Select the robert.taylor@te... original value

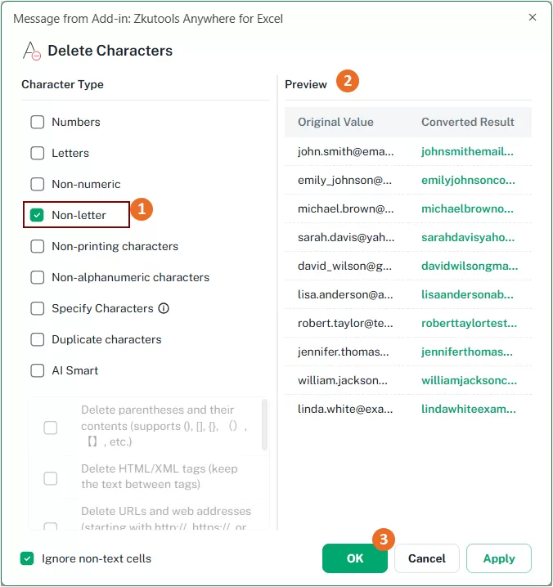pos(345,323)
